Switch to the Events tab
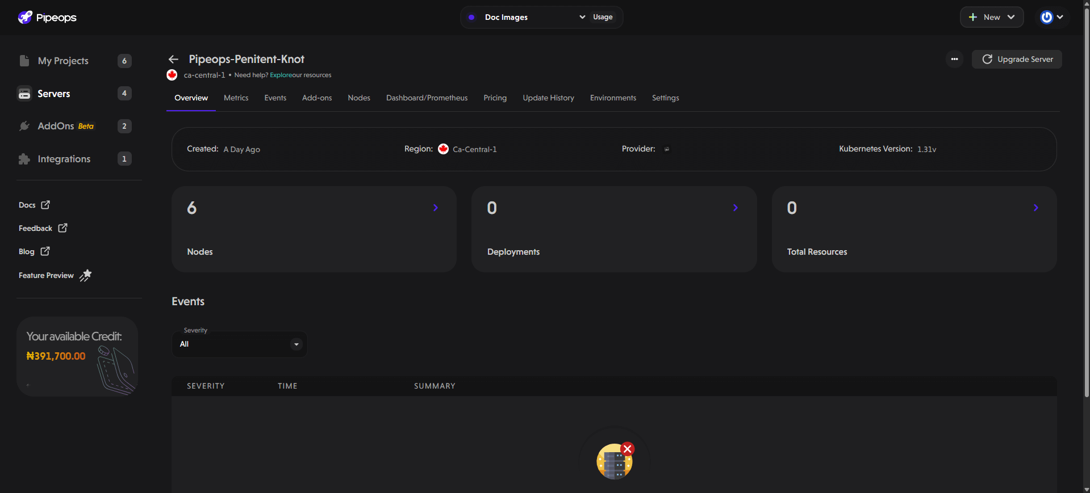 coord(275,98)
